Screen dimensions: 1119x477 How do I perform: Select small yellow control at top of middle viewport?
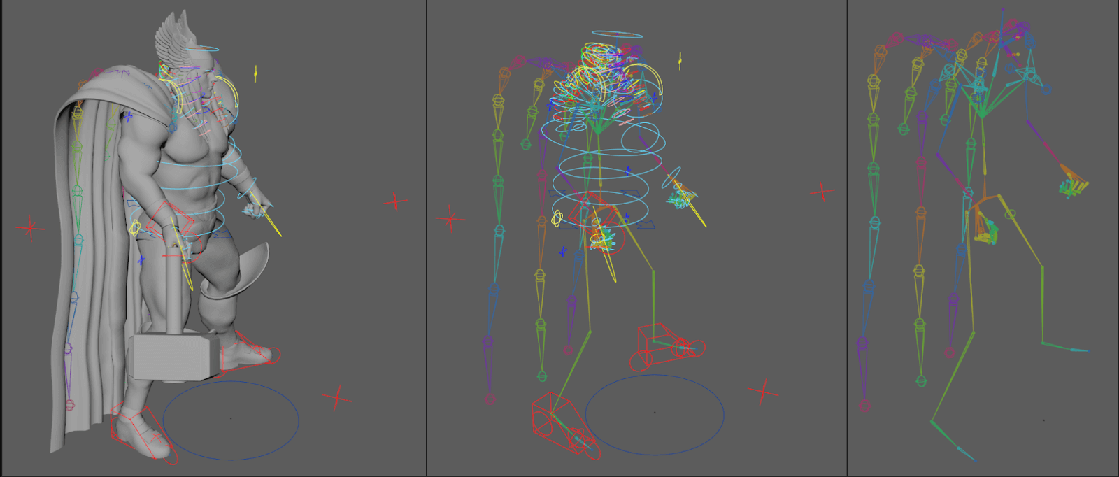click(x=680, y=62)
